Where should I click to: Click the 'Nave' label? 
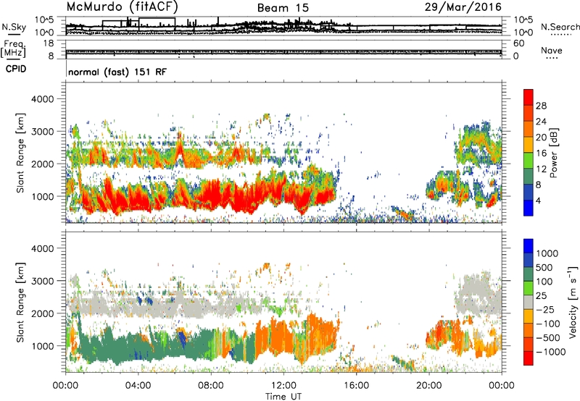pos(552,50)
